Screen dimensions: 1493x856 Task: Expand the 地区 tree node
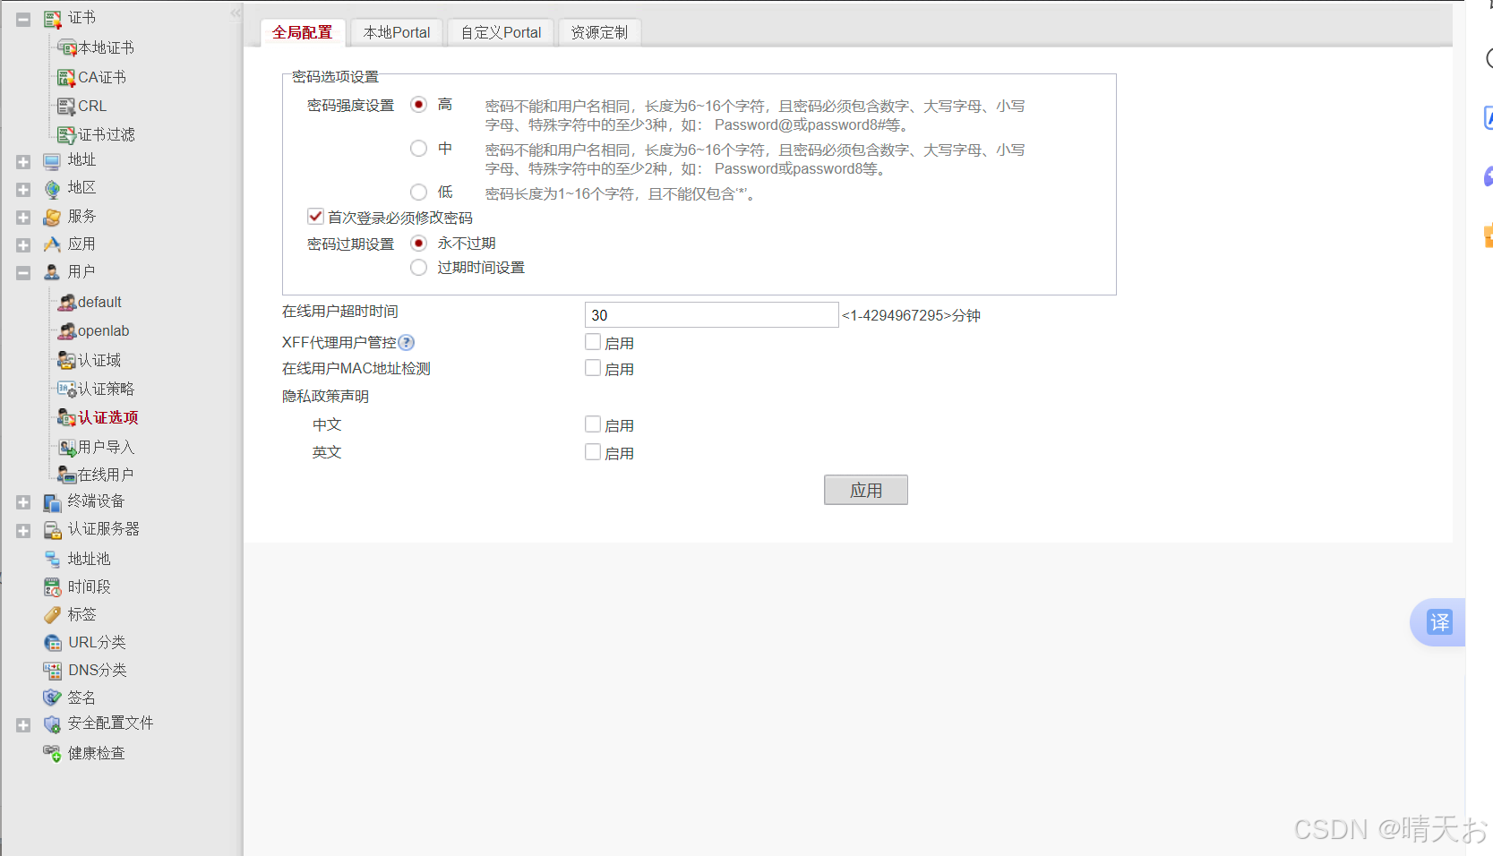coord(23,190)
